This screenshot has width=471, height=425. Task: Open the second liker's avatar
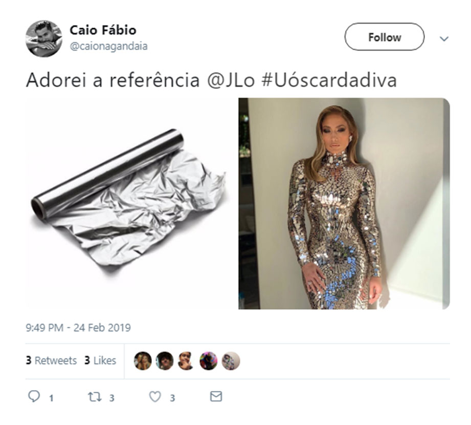pyautogui.click(x=165, y=360)
